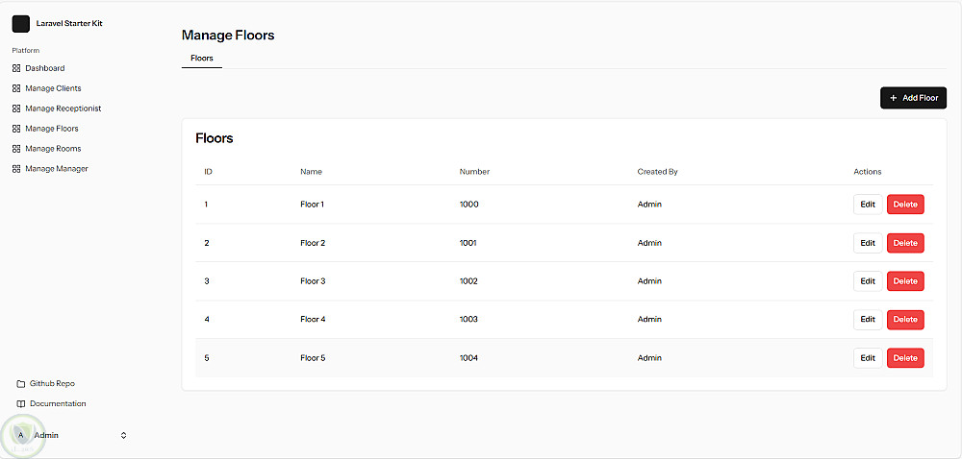Click the Admin avatar icon
The width and height of the screenshot is (962, 459).
[21, 435]
